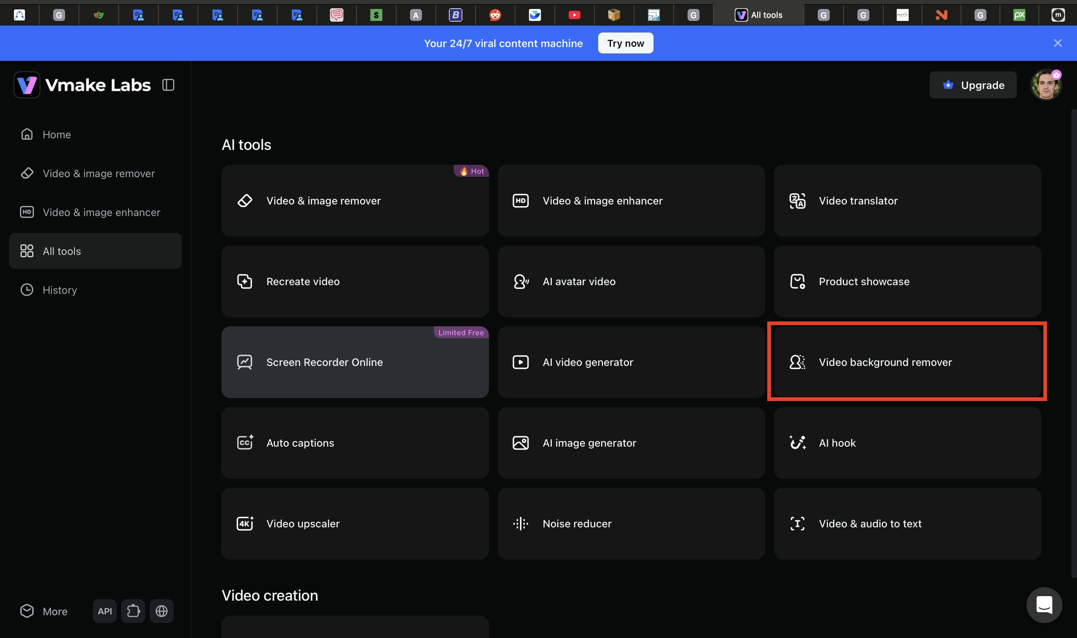Click the Recreate video icon
This screenshot has width=1077, height=638.
click(x=245, y=281)
